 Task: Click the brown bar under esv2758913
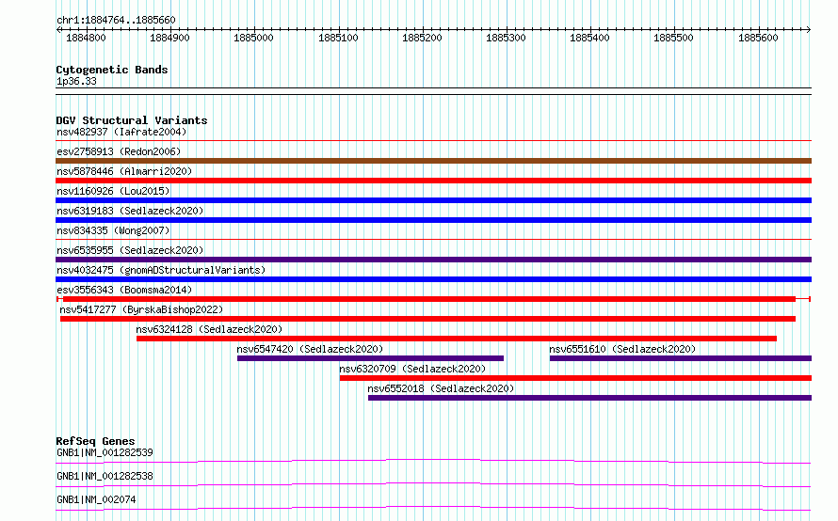(433, 161)
